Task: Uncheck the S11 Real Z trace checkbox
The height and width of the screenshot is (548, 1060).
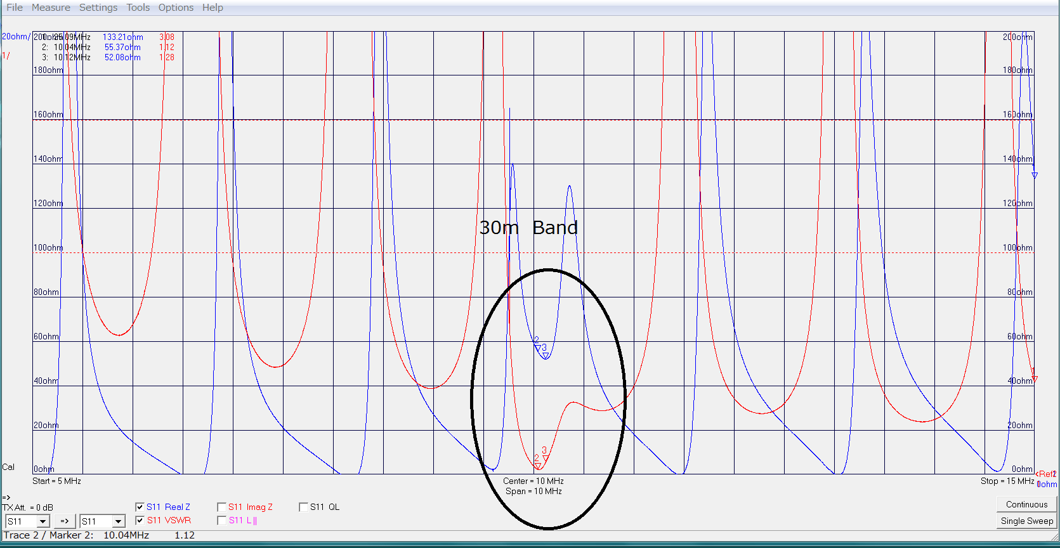Action: 140,507
